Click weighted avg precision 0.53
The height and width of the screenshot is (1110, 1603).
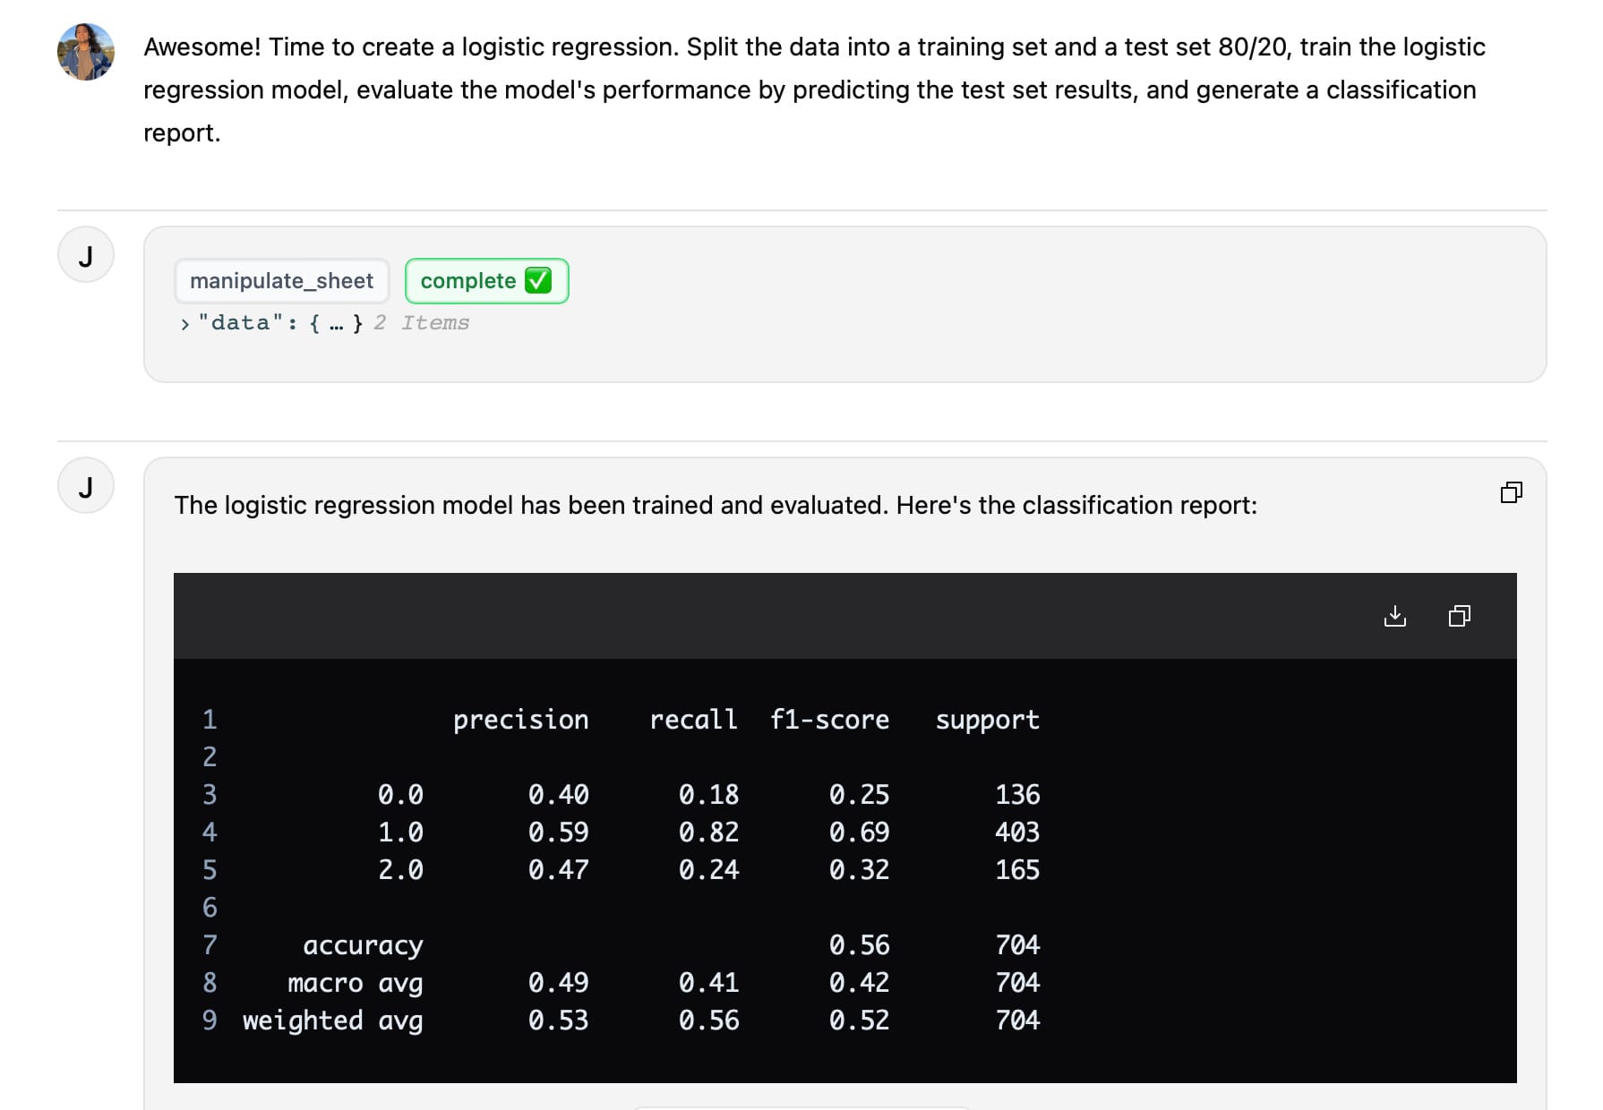559,1020
